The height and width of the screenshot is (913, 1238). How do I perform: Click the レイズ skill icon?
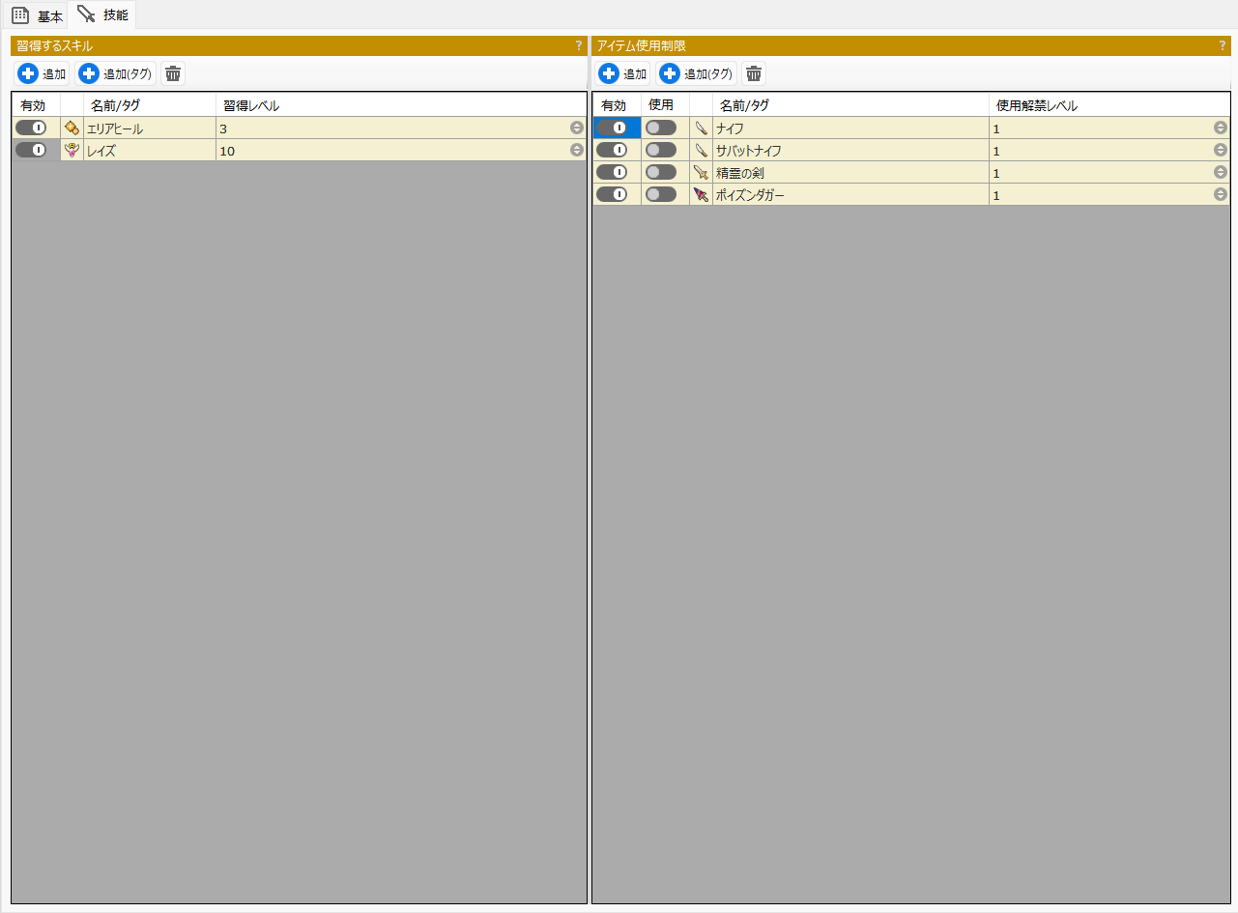72,151
